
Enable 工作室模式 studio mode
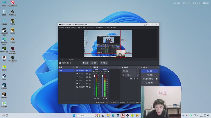click(150, 83)
